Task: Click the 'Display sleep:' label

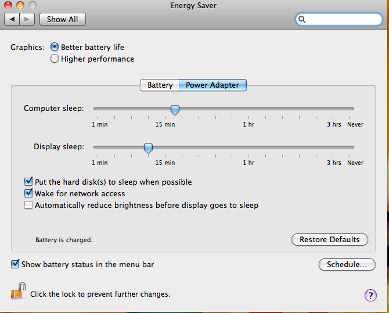Action: coord(59,147)
